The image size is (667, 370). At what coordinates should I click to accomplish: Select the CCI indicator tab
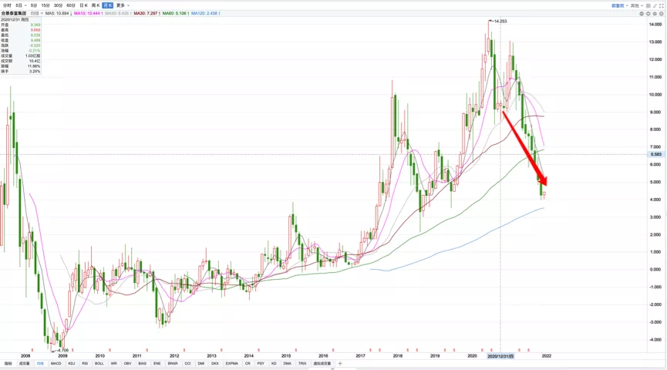[187, 364]
